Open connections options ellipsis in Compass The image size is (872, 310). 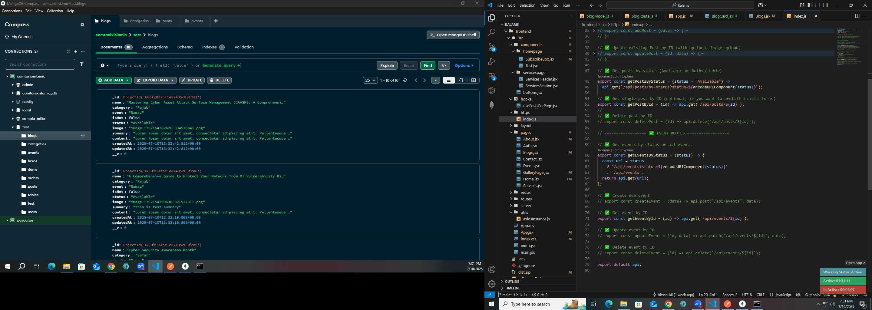[x=83, y=51]
